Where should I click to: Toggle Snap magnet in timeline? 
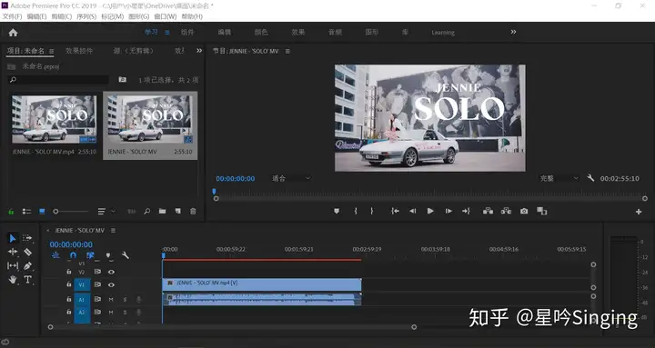[73, 255]
